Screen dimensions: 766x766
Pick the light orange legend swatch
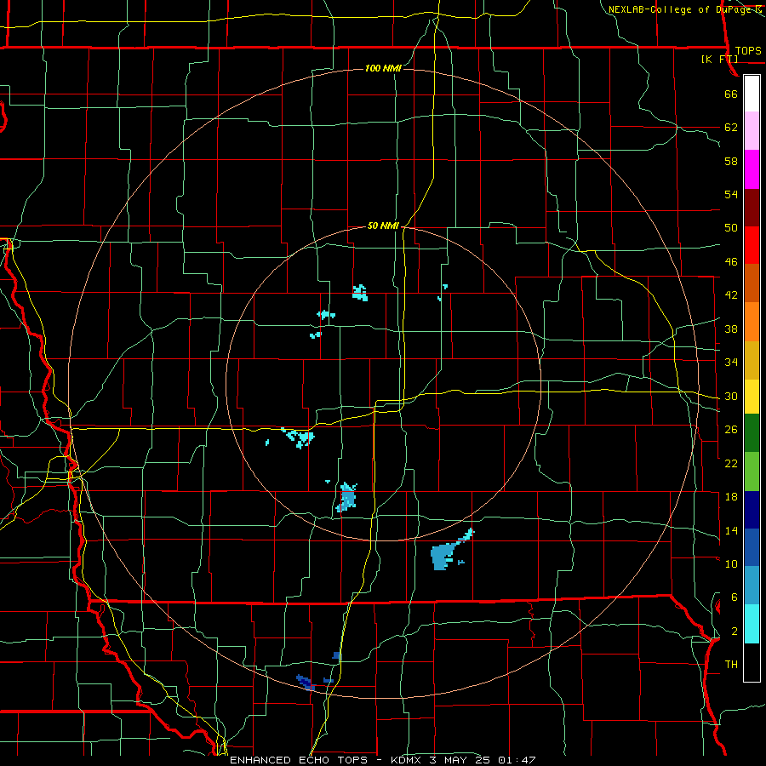752,323
